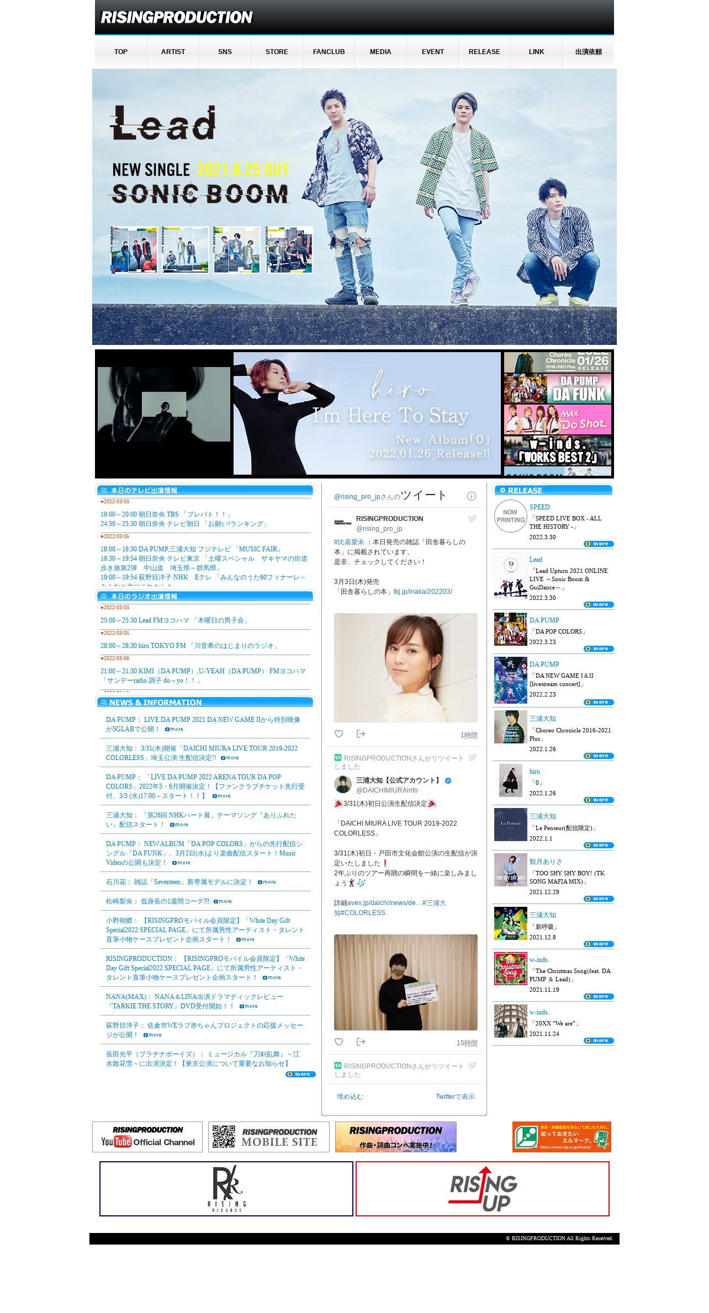Click the 朝日奈央 TBS プレバト TV entry

pyautogui.click(x=167, y=514)
